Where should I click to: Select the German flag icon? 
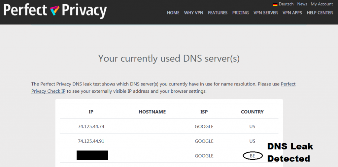(x=275, y=4)
